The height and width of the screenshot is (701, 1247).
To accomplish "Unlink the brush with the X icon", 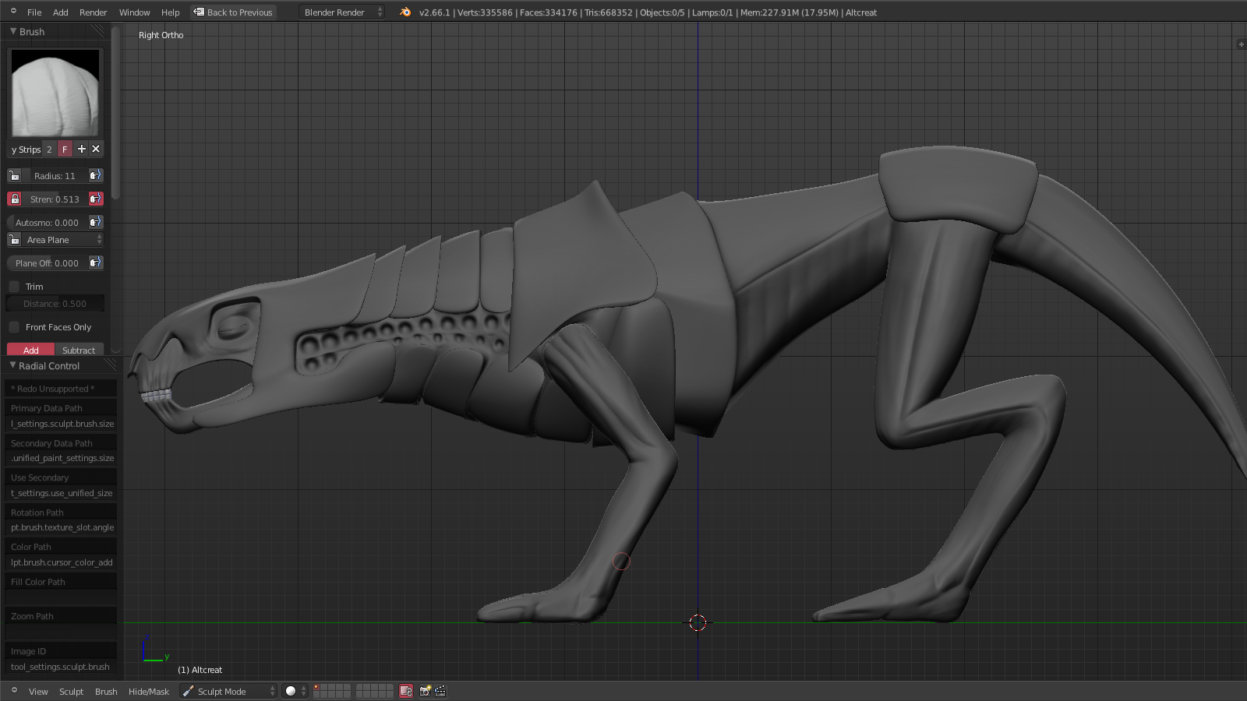I will pos(96,149).
